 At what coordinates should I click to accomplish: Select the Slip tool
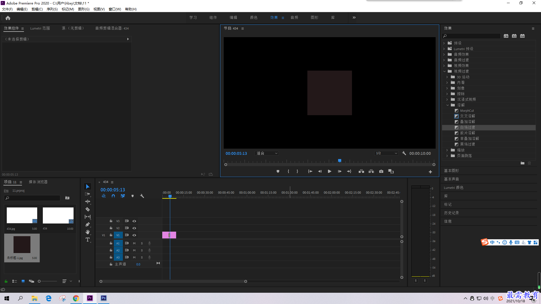[88, 217]
